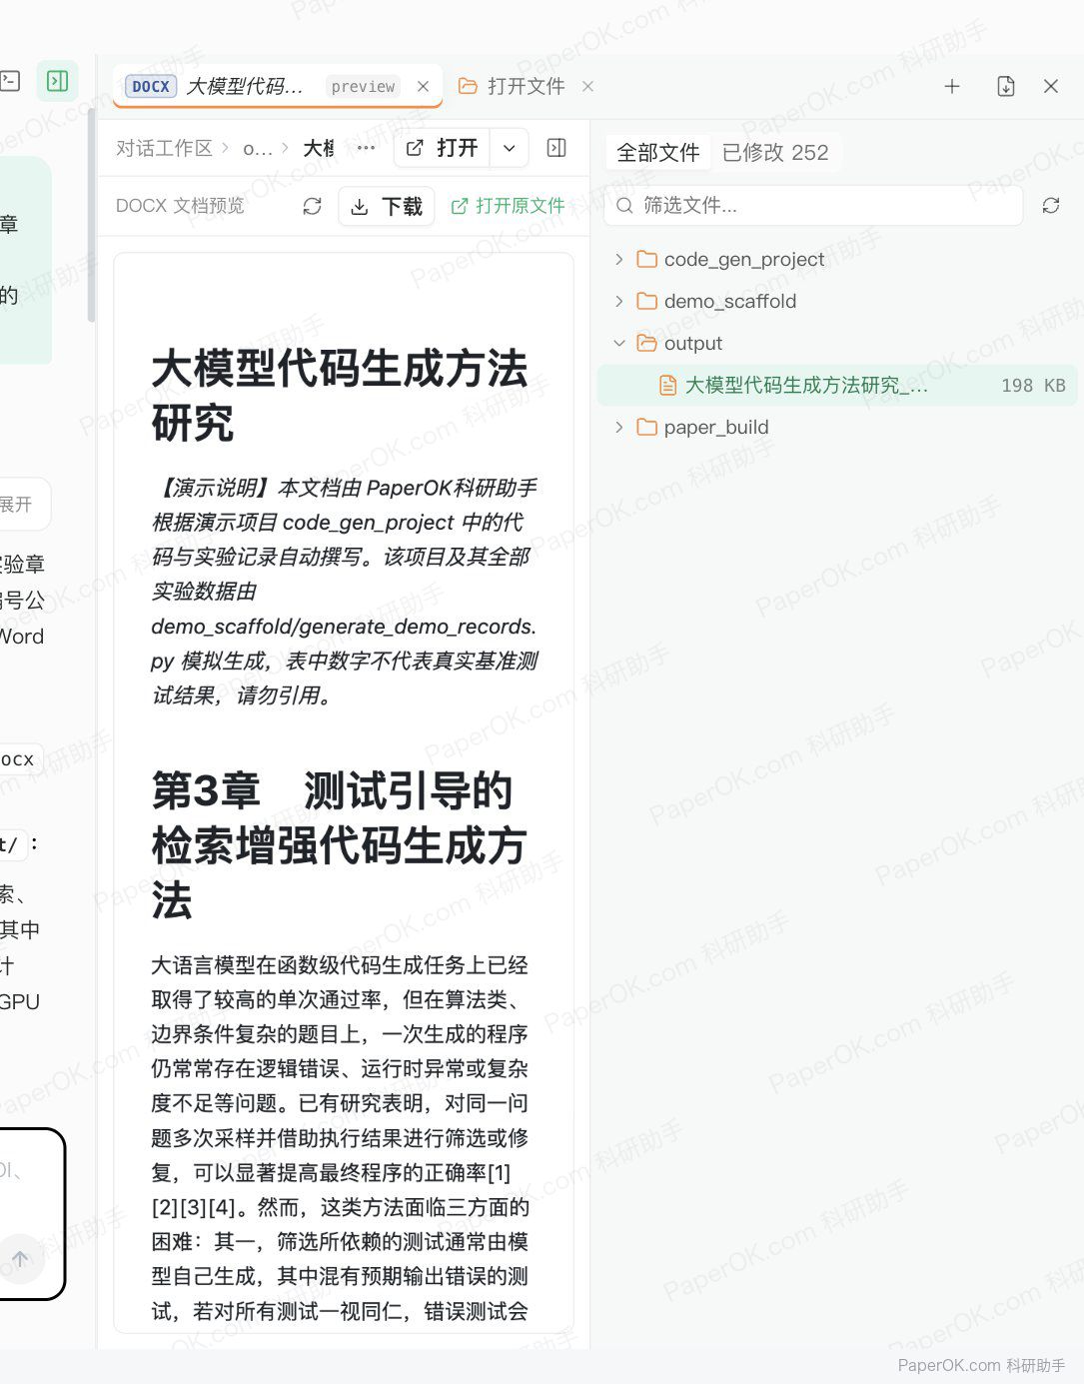Select the demo_scaffold folder row
This screenshot has height=1384, width=1084.
point(837,301)
